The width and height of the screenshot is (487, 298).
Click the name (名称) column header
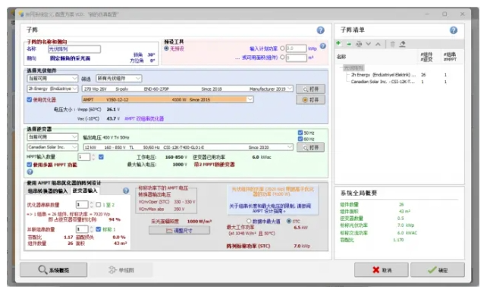tap(341, 57)
